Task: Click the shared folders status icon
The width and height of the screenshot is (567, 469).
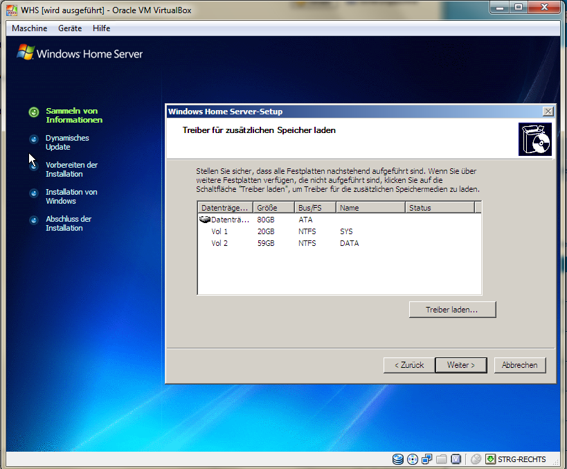Action: (441, 459)
